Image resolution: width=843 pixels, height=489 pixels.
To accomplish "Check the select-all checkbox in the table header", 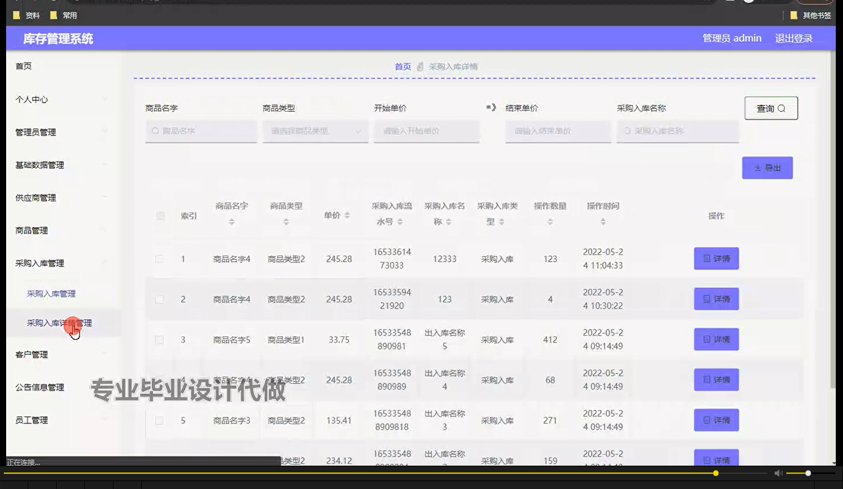I will click(x=160, y=216).
